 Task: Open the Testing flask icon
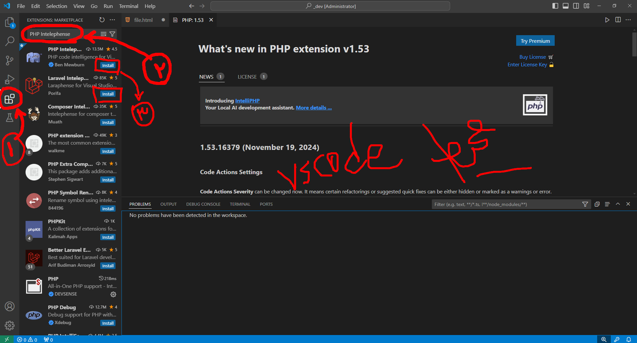[x=10, y=117]
